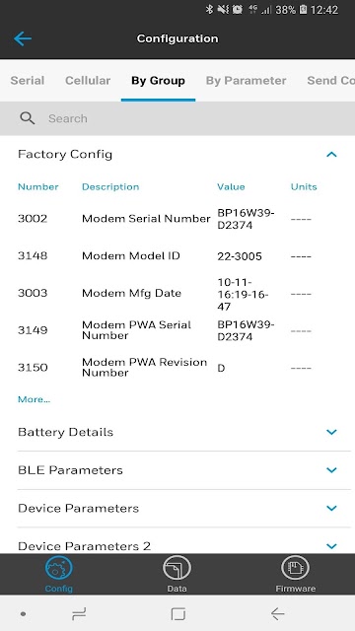Click the More... link
The height and width of the screenshot is (631, 355).
34,399
